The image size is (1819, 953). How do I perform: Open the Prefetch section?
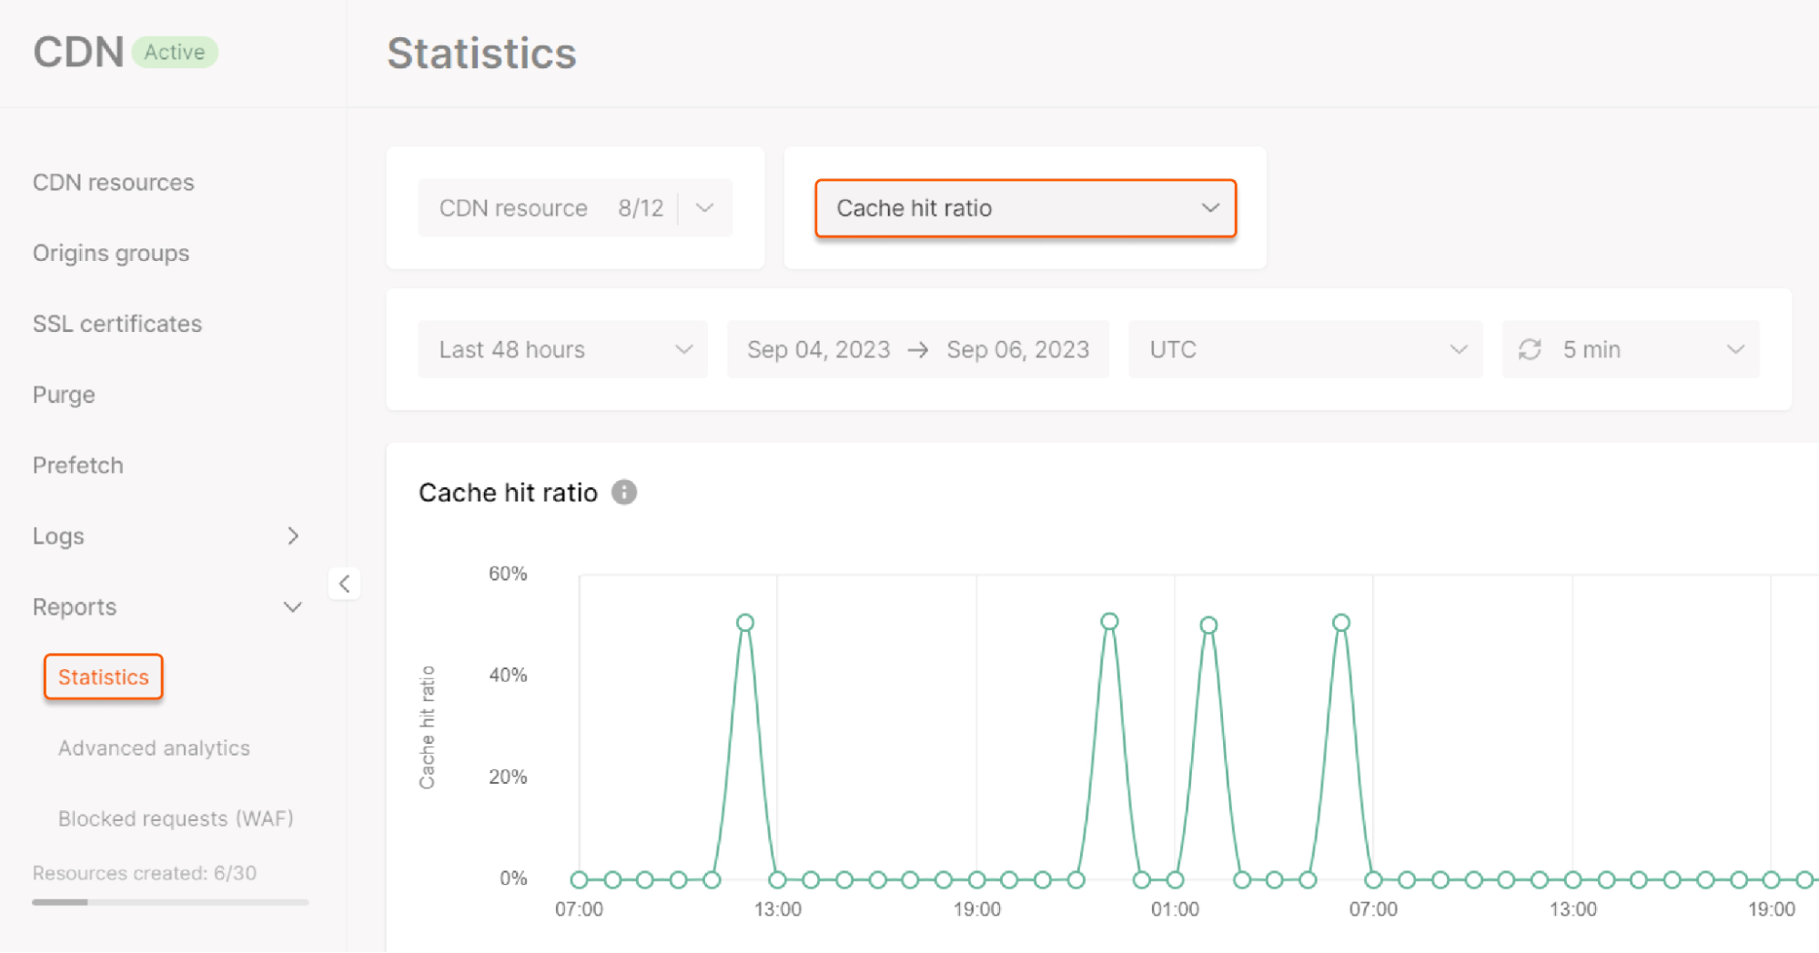(x=77, y=465)
